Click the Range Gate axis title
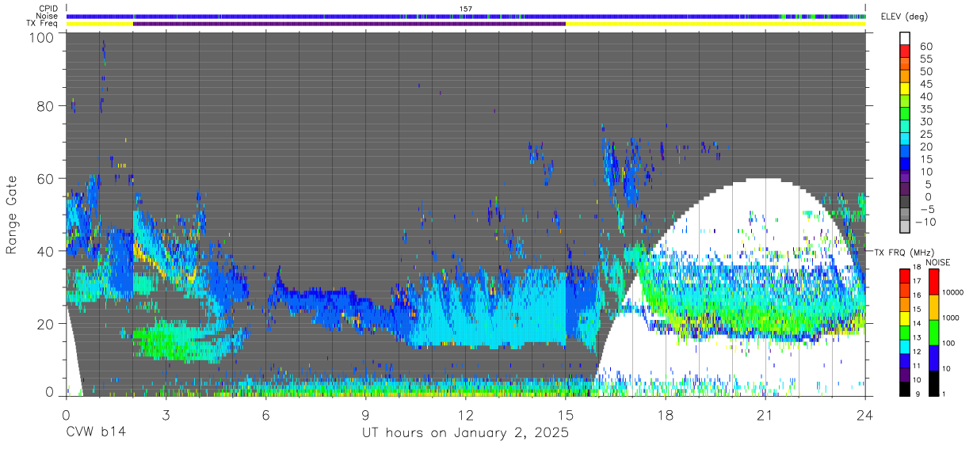Viewport: 973px width, 449px height. tap(12, 214)
